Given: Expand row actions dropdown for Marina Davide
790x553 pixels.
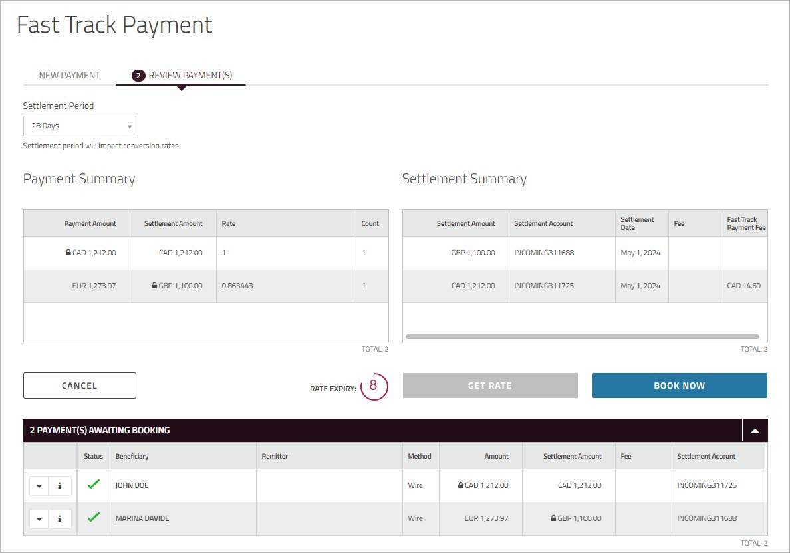Looking at the screenshot, I should tap(39, 519).
